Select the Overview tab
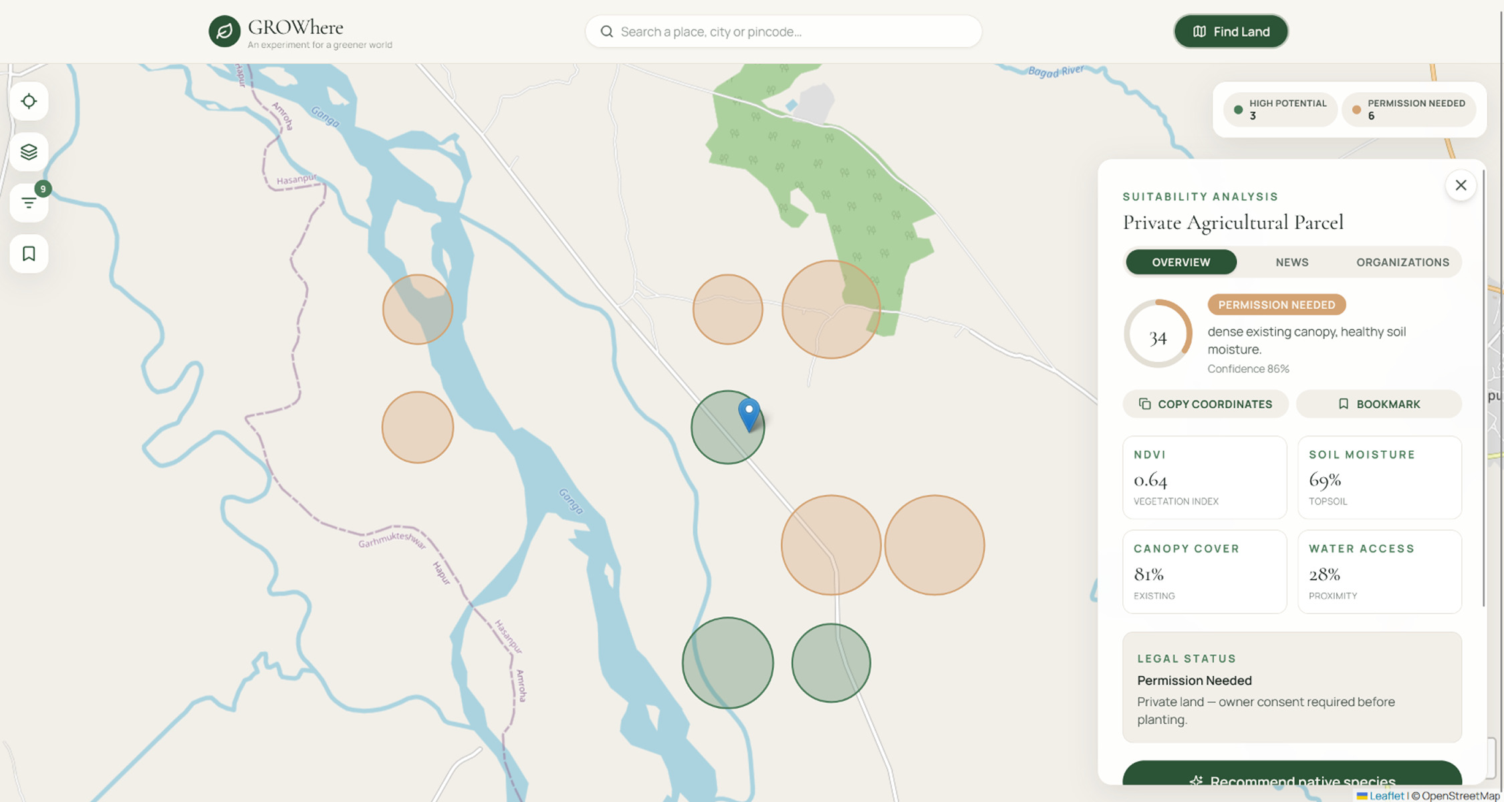The height and width of the screenshot is (802, 1504). click(x=1180, y=262)
